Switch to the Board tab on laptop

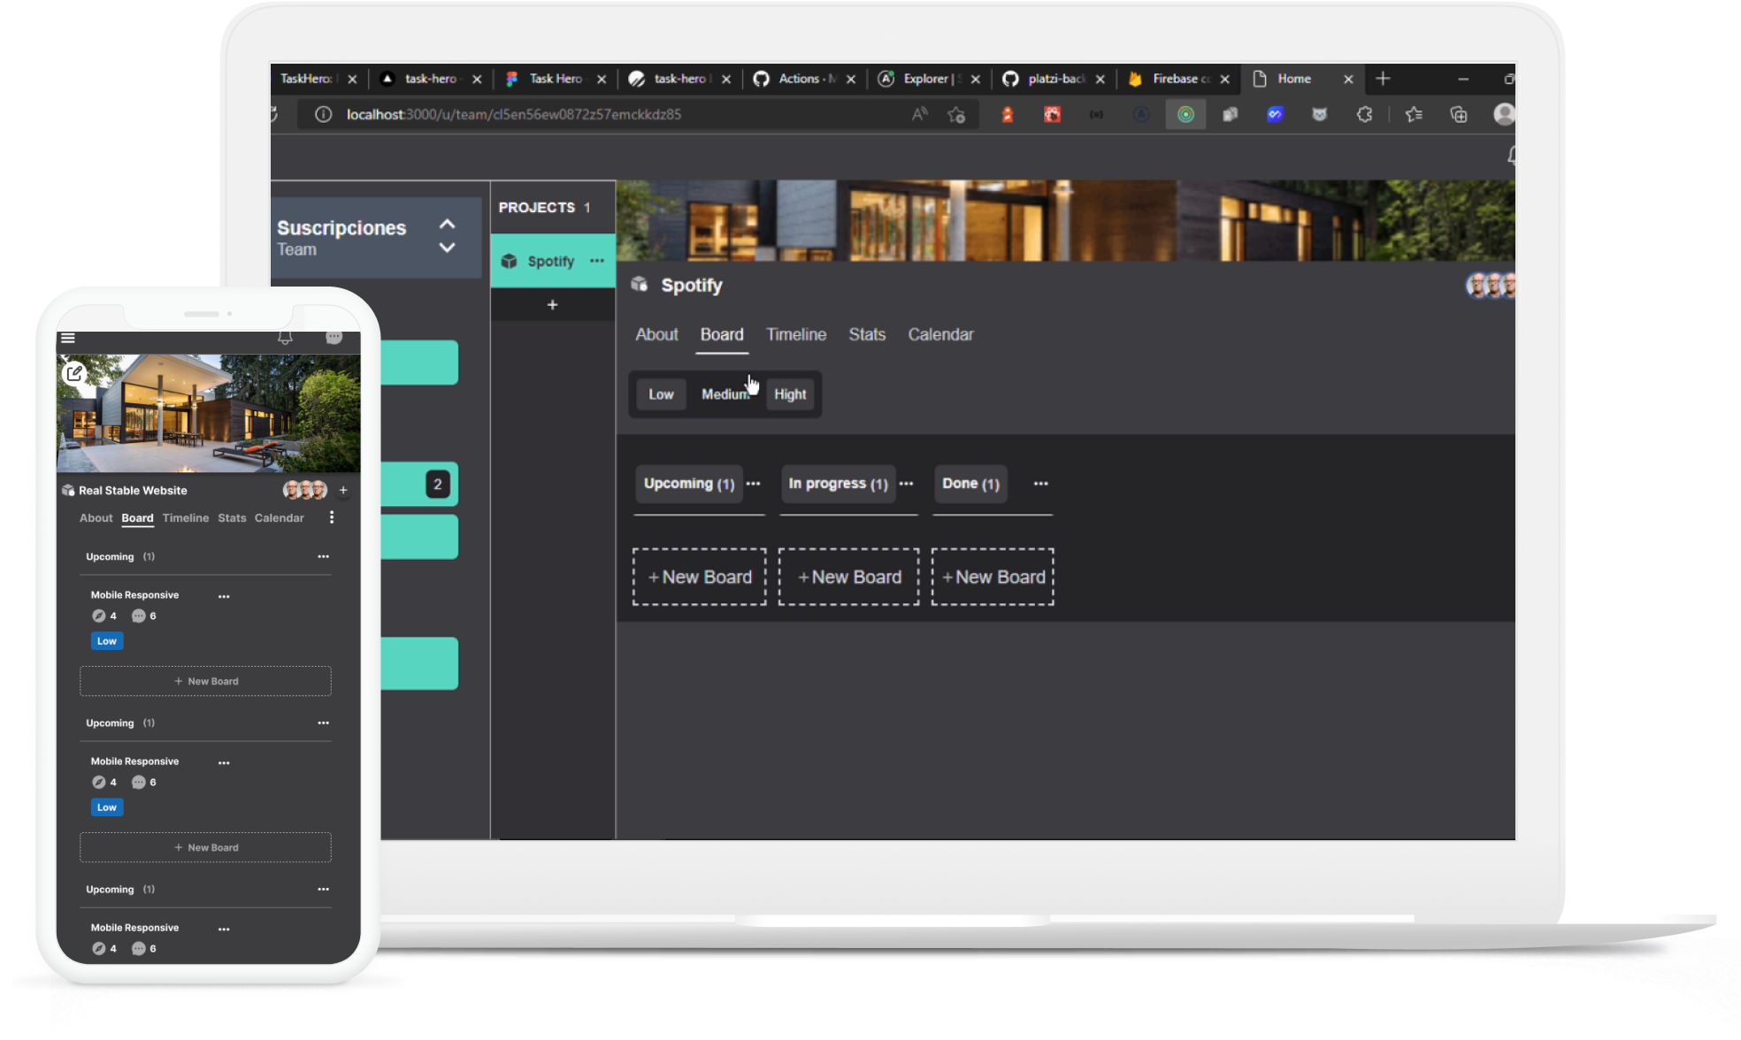(722, 335)
